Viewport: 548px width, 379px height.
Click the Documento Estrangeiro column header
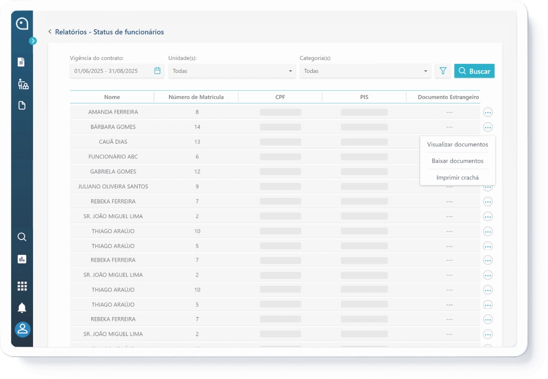tap(448, 97)
